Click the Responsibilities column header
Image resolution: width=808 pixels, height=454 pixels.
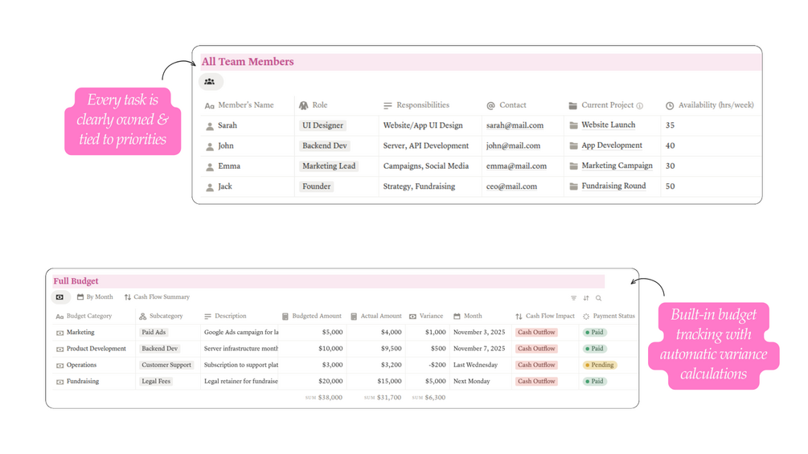[x=416, y=105]
